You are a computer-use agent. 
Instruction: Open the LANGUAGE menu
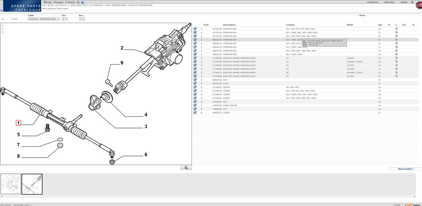[389, 2]
